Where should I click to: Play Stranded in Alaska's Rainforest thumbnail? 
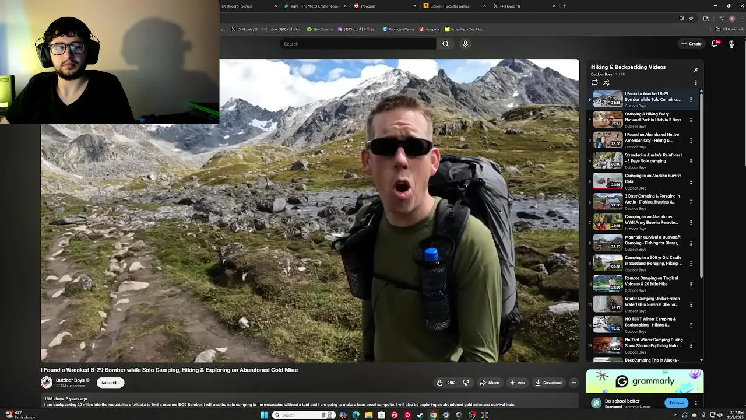point(608,161)
